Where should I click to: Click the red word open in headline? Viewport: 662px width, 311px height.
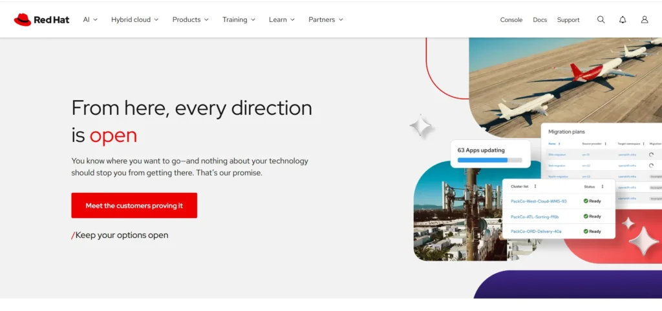113,135
